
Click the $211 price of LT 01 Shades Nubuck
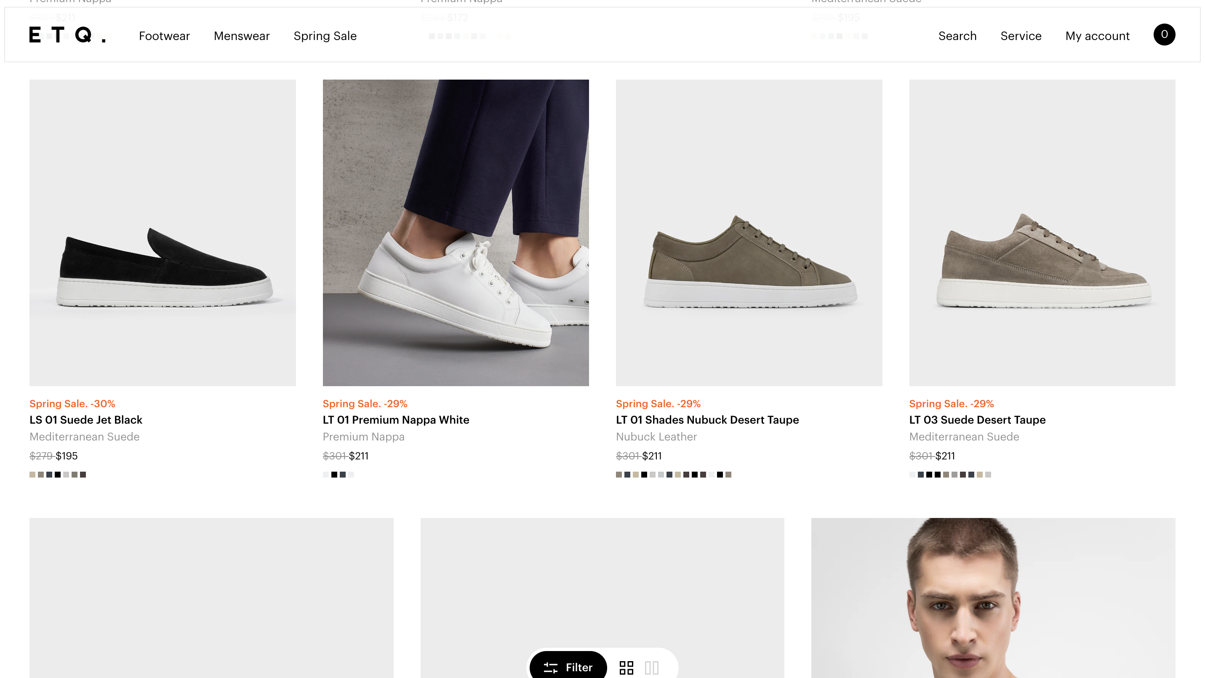652,456
